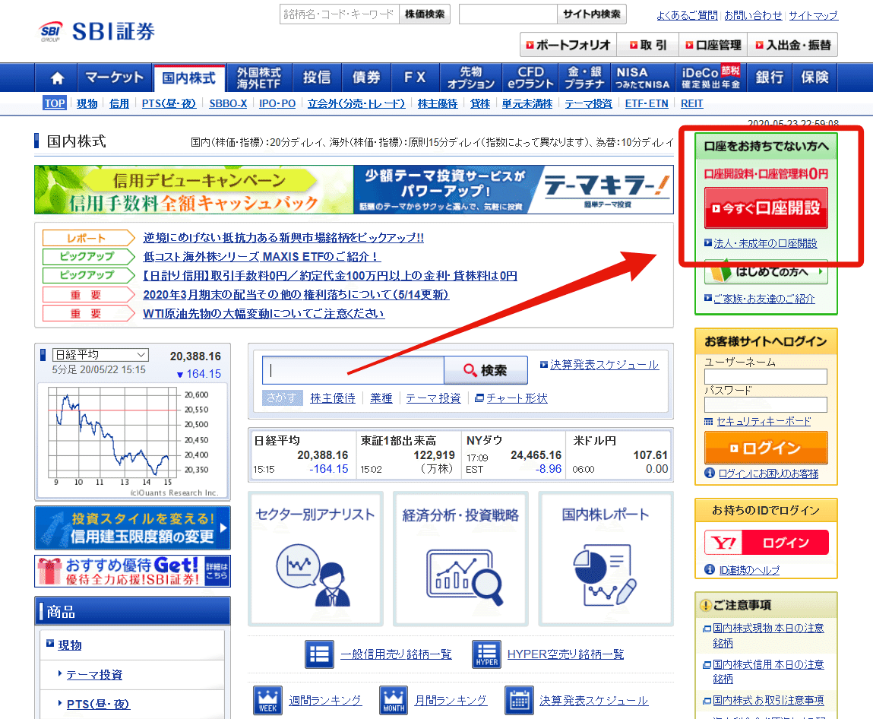Open 現物 item in 商品 list
The image size is (873, 719).
click(x=70, y=645)
